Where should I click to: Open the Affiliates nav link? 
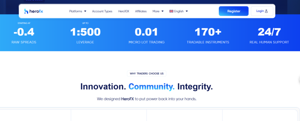[141, 11]
